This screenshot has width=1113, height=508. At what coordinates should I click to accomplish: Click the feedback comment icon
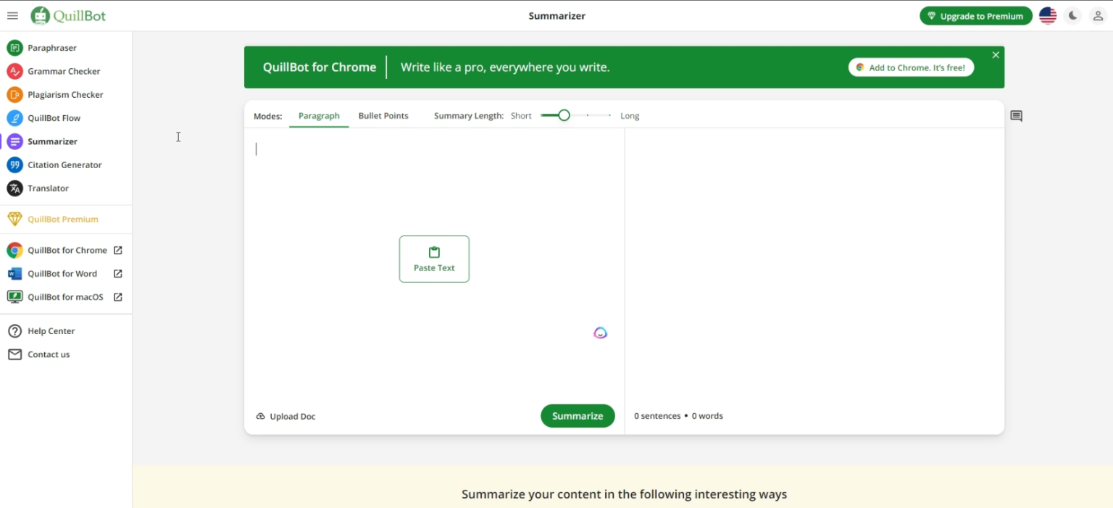(1016, 116)
